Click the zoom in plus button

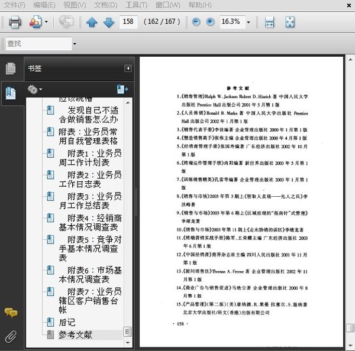point(210,22)
